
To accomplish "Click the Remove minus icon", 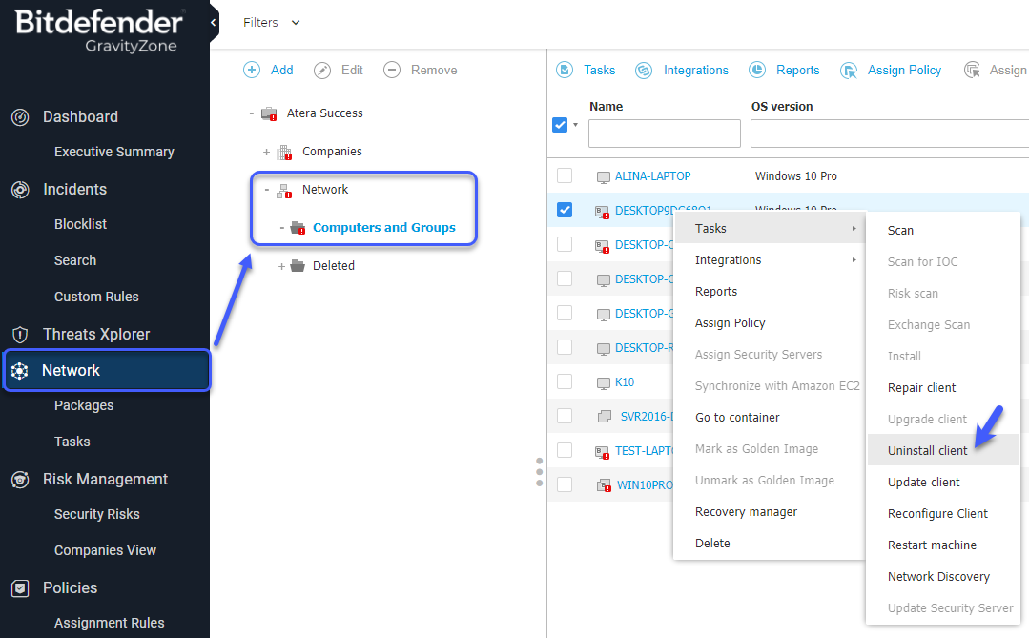I will (392, 70).
